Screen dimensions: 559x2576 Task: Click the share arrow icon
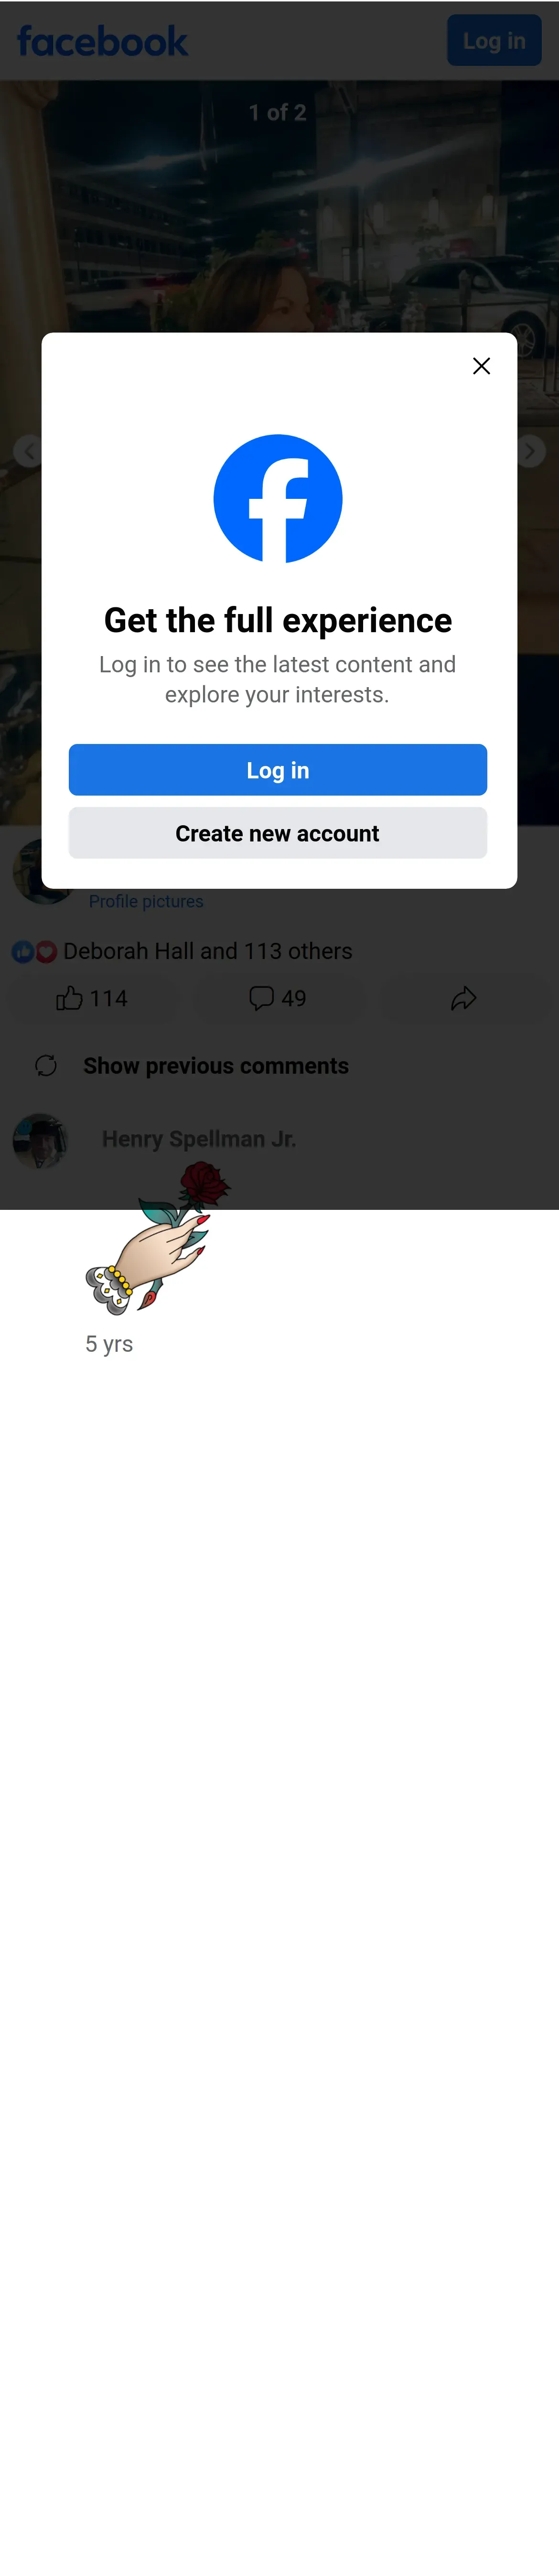(x=464, y=998)
